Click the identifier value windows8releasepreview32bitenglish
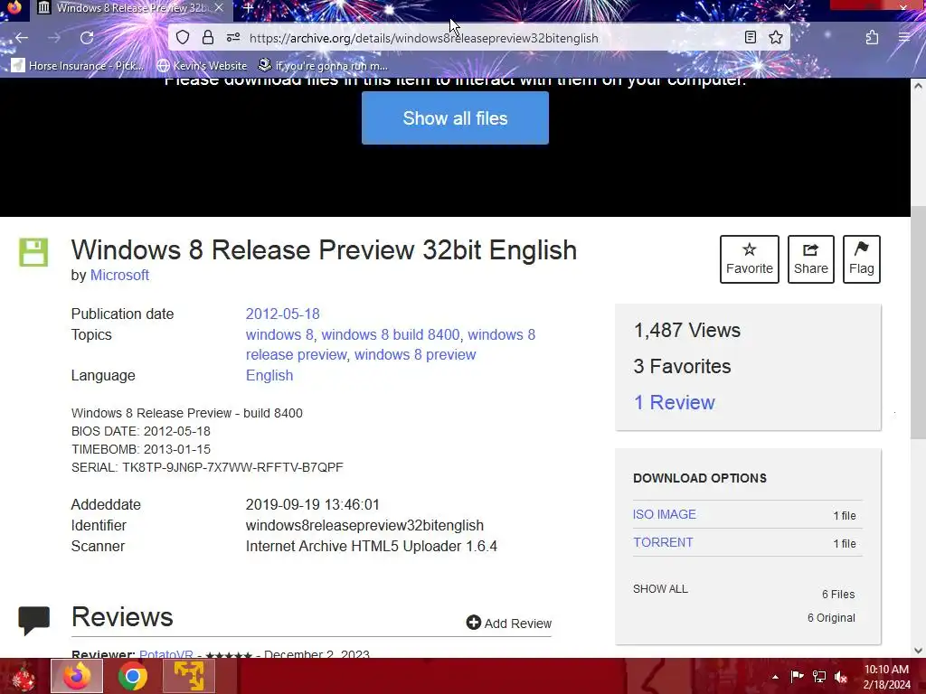The width and height of the screenshot is (926, 694). tap(364, 525)
